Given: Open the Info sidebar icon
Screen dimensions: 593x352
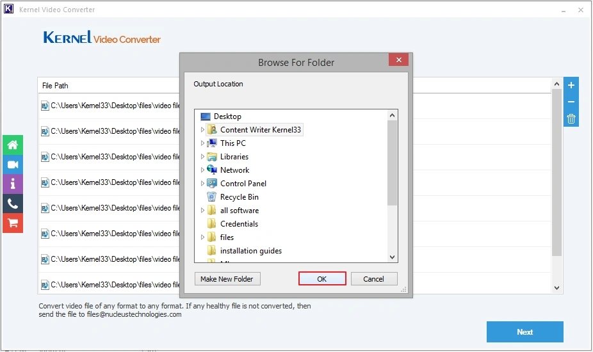Looking at the screenshot, I should coord(12,184).
